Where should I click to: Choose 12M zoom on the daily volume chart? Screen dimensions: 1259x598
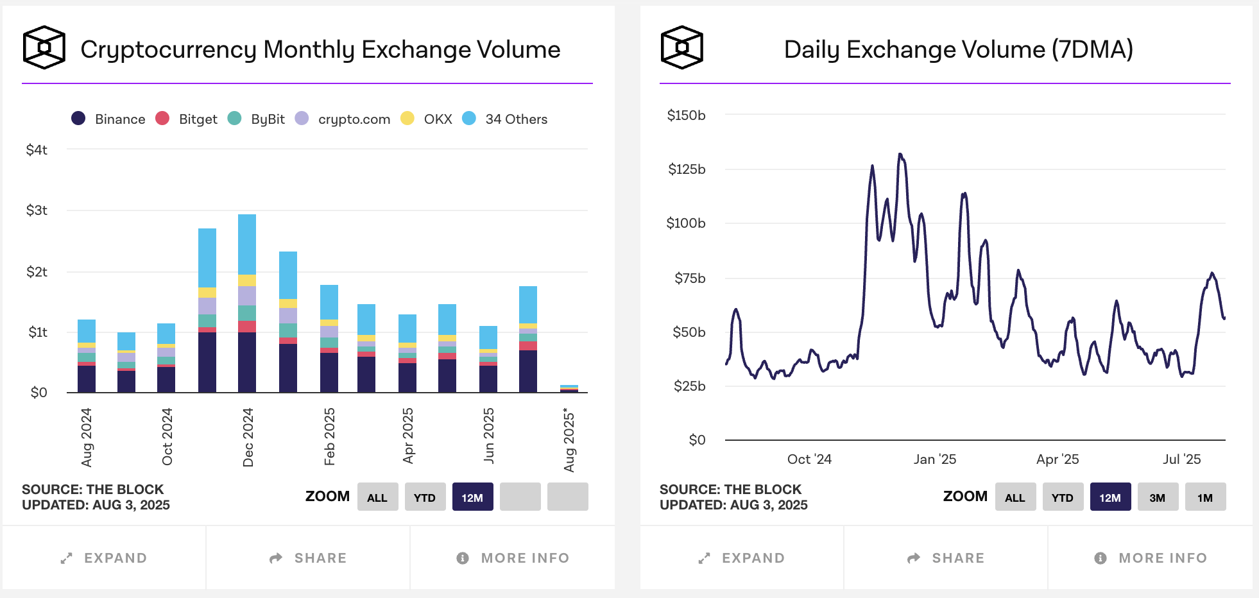[x=1110, y=497]
